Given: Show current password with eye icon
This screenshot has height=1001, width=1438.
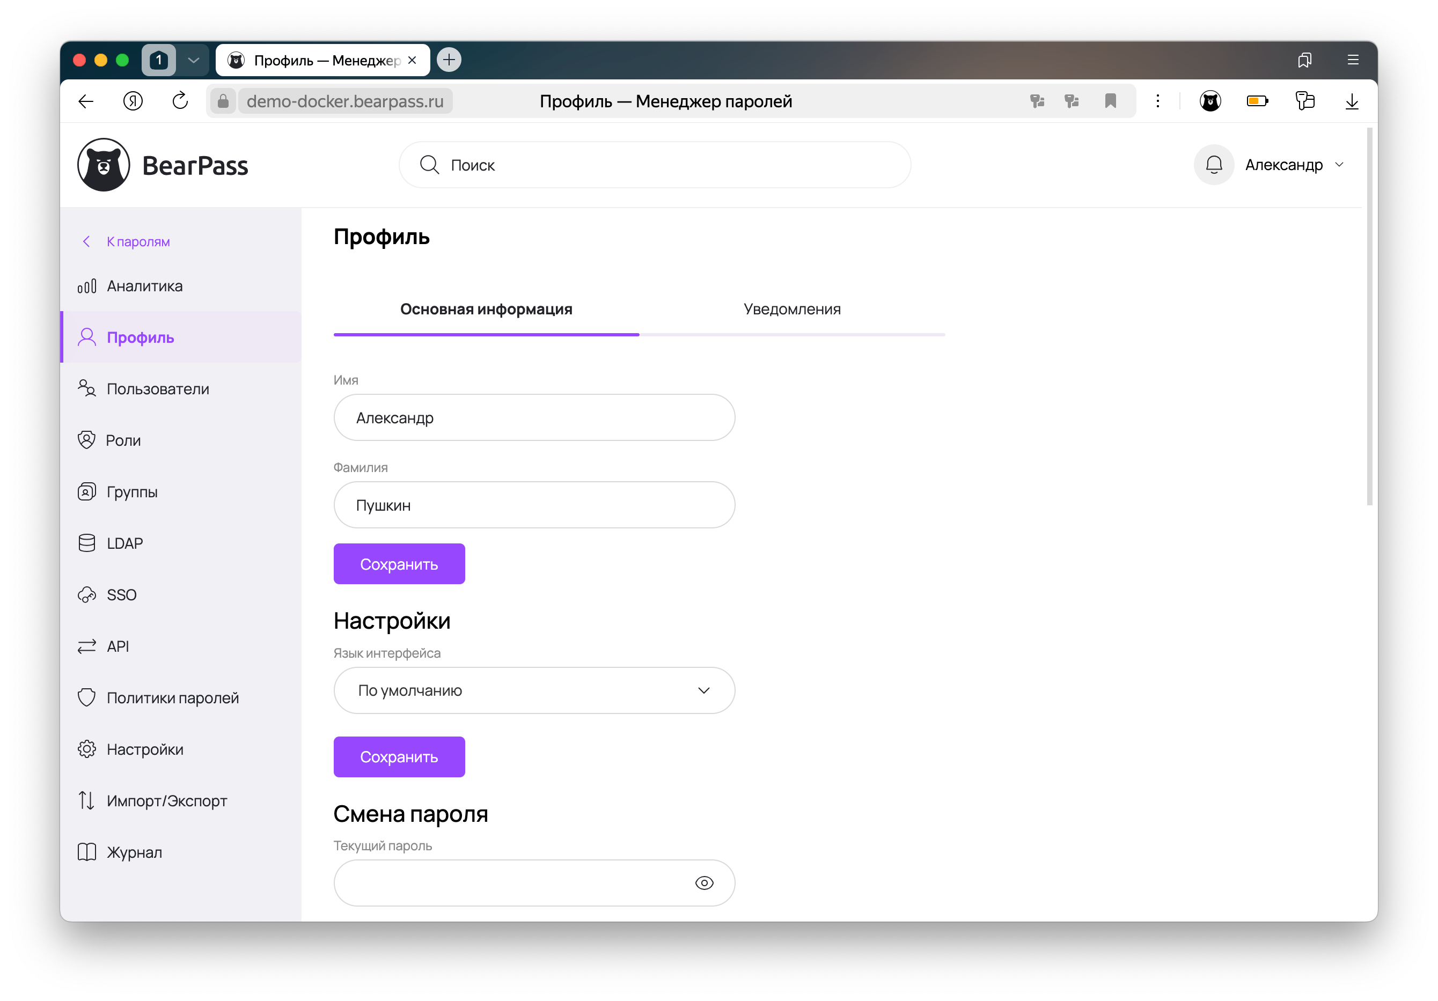Looking at the screenshot, I should [704, 882].
